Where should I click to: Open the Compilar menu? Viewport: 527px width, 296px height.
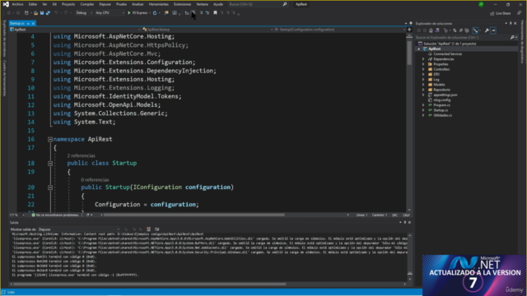coord(87,4)
